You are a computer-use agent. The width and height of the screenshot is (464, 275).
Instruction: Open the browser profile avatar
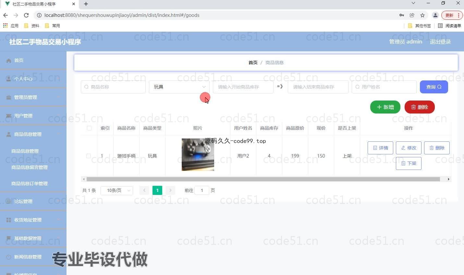435,15
